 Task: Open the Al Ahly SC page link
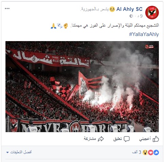129,9
